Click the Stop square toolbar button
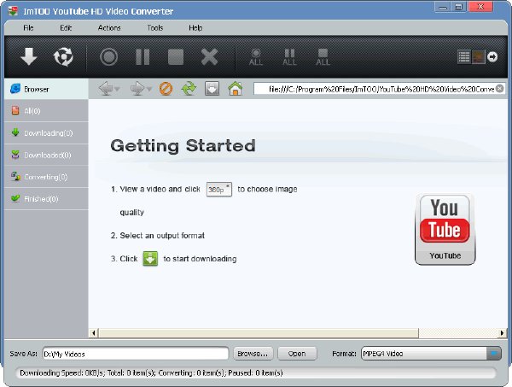Viewport: 512px width, 387px height. pyautogui.click(x=176, y=57)
